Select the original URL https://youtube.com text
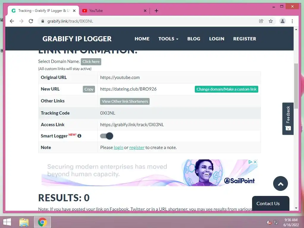This screenshot has height=228, width=304. click(120, 77)
